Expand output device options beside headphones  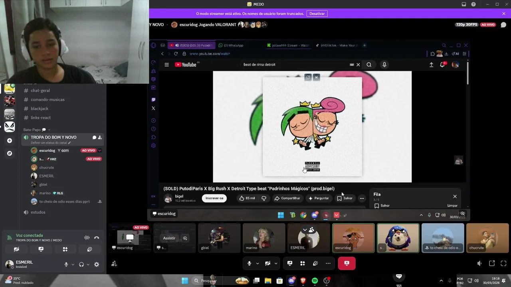[88, 264]
